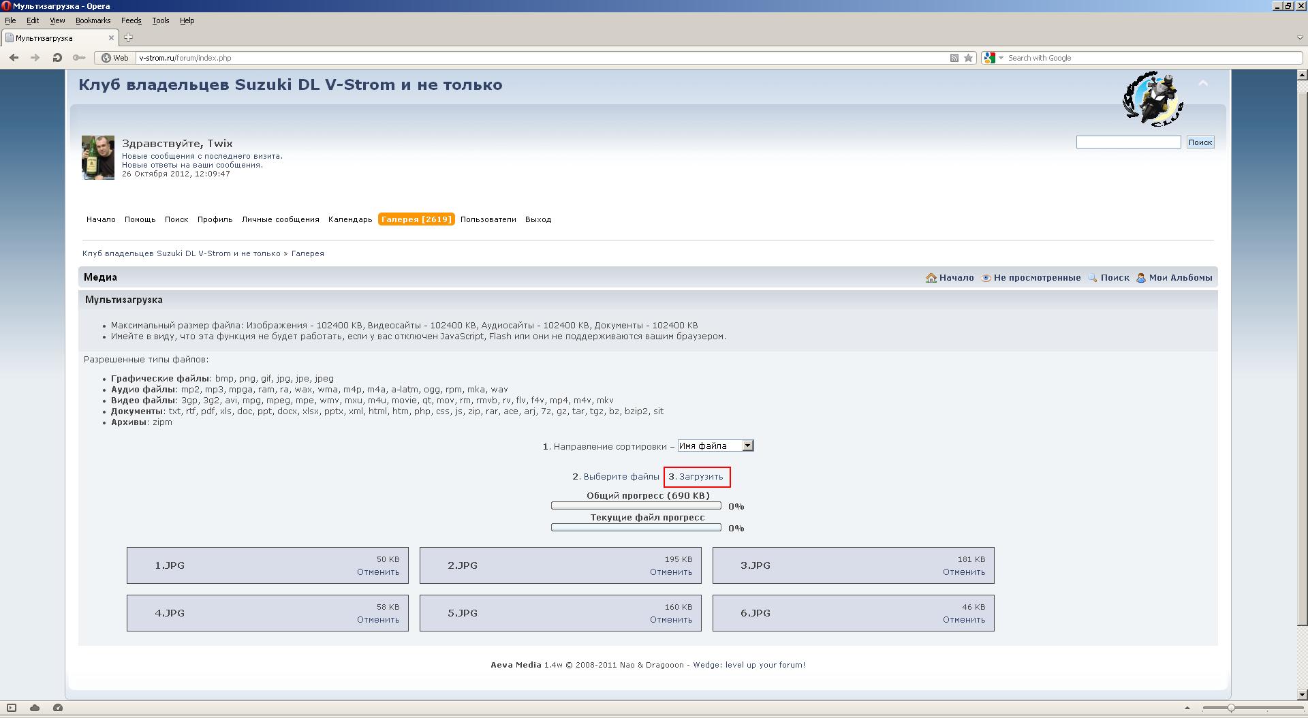The image size is (1308, 718).
Task: Open the Bookmarks menu
Action: click(x=93, y=20)
